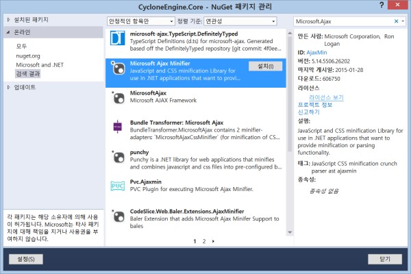
Task: Click the punchy package icon
Action: click(119, 157)
